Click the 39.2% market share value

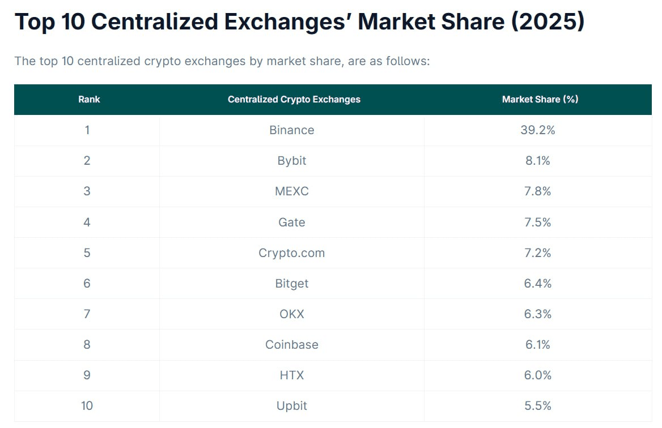(x=537, y=130)
